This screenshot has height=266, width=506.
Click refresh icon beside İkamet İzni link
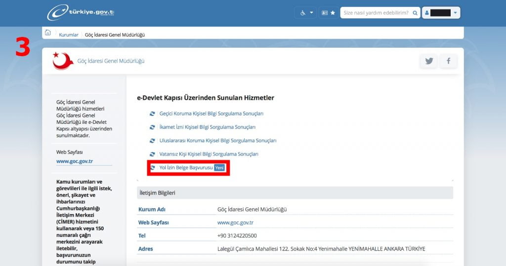(152, 127)
